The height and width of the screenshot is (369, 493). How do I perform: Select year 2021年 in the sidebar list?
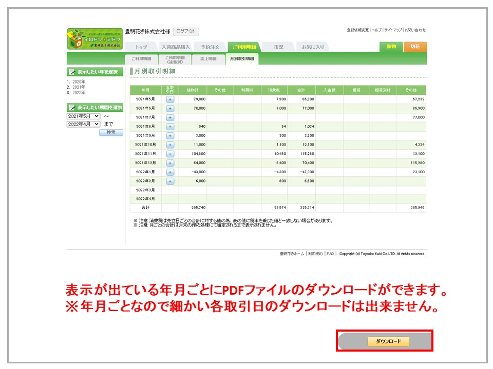pos(79,87)
